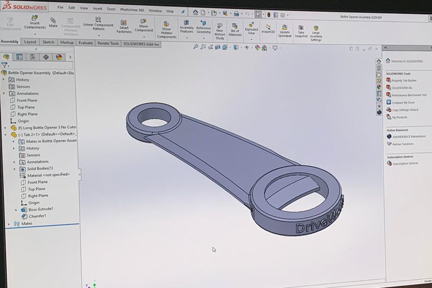Click the Exploded View tool
This screenshot has height=288, width=432.
(x=251, y=28)
